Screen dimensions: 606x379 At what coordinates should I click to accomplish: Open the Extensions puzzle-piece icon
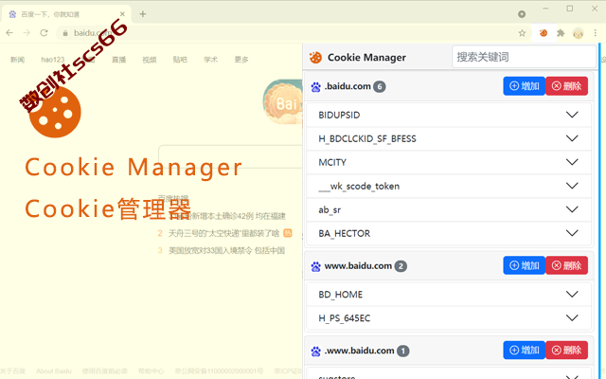tap(561, 33)
